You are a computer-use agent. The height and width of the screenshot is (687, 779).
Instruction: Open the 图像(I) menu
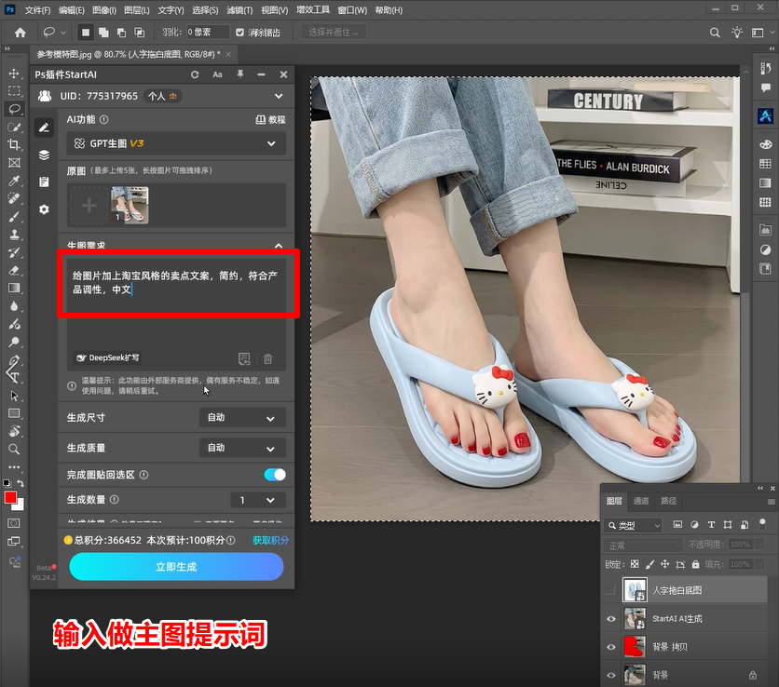(103, 10)
